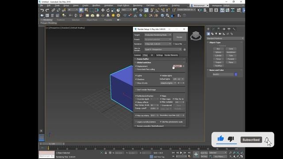Enable Show GI only checkbox
This screenshot has height=159, width=283.
pyautogui.click(x=136, y=83)
